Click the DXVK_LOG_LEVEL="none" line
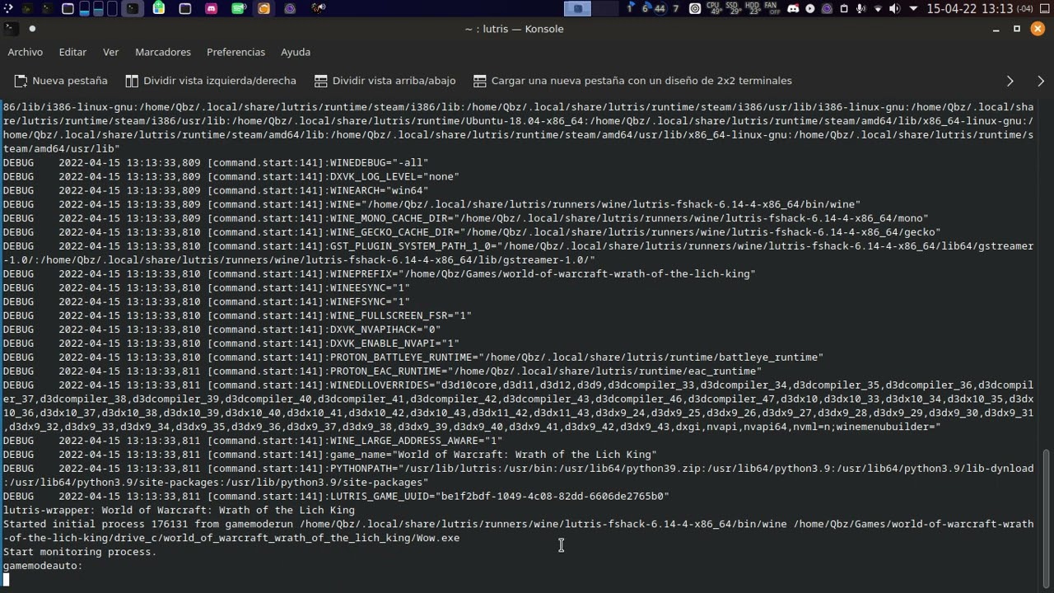The height and width of the screenshot is (593, 1054). pyautogui.click(x=231, y=176)
